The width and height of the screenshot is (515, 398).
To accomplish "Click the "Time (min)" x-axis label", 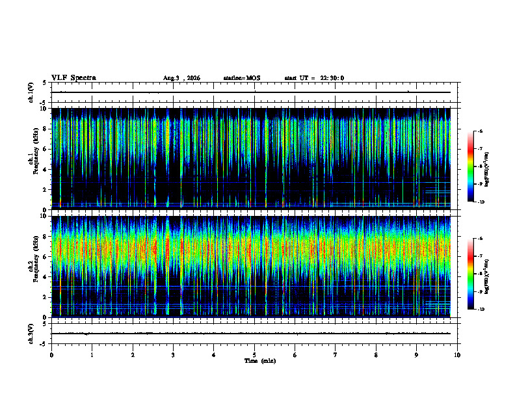I will coord(260,361).
